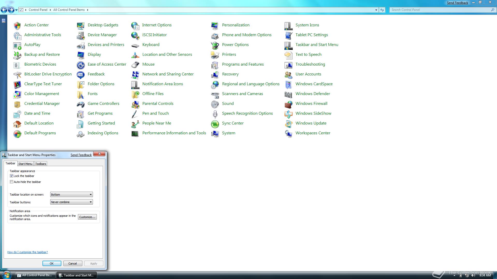Switch to the Toolbars tab

41,164
